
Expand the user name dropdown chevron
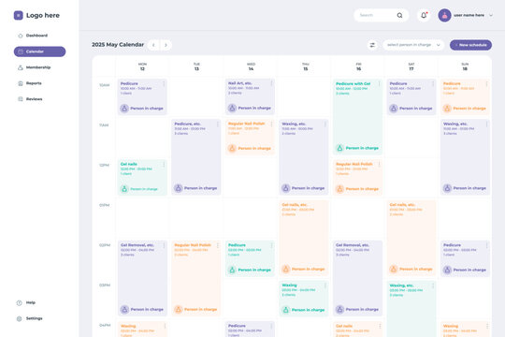tap(491, 15)
